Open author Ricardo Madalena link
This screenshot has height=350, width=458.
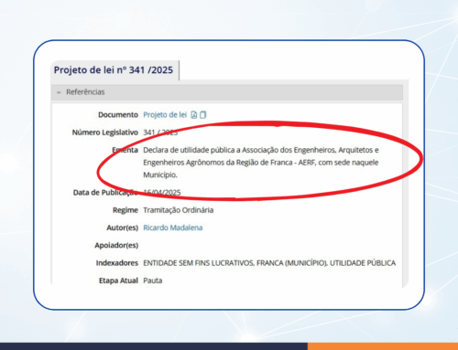click(x=173, y=228)
